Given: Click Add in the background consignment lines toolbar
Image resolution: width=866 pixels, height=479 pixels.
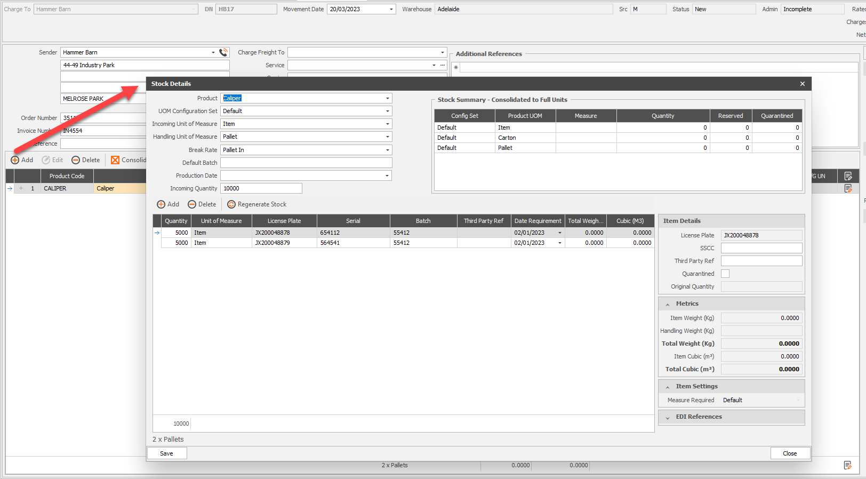Looking at the screenshot, I should [22, 160].
